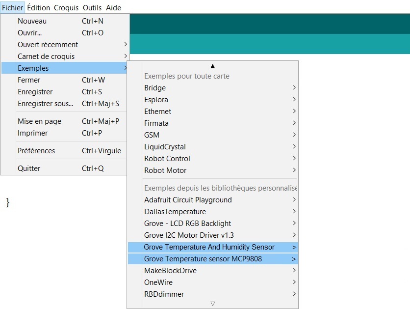Expand the LiquidCrystal examples

(x=213, y=147)
